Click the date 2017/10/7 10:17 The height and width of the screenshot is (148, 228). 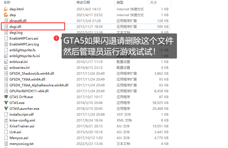(x=90, y=97)
